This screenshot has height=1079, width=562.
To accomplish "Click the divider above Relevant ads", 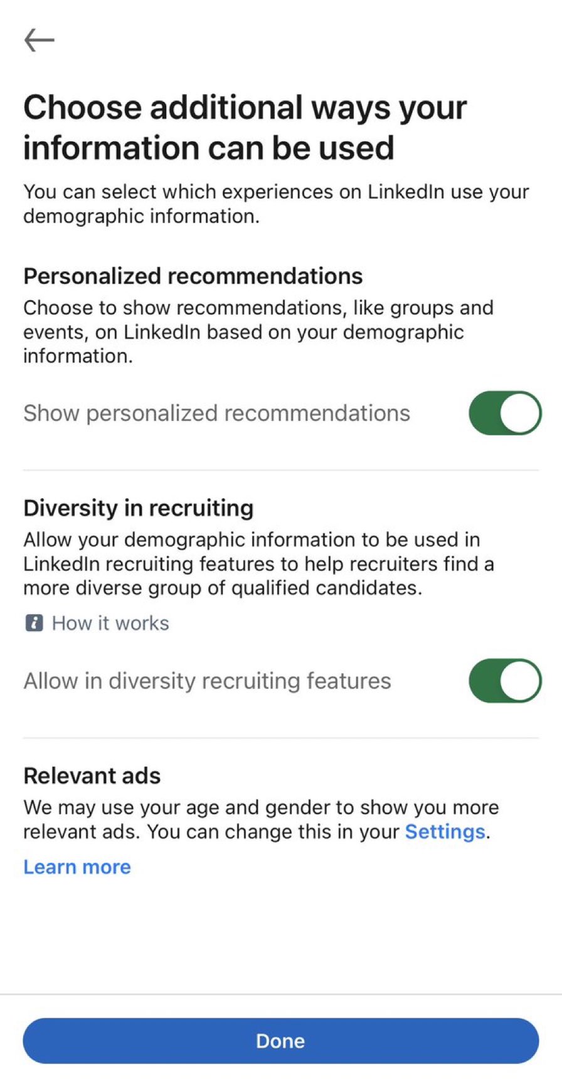I will coord(281,738).
